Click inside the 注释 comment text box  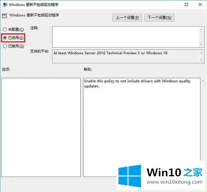125,37
